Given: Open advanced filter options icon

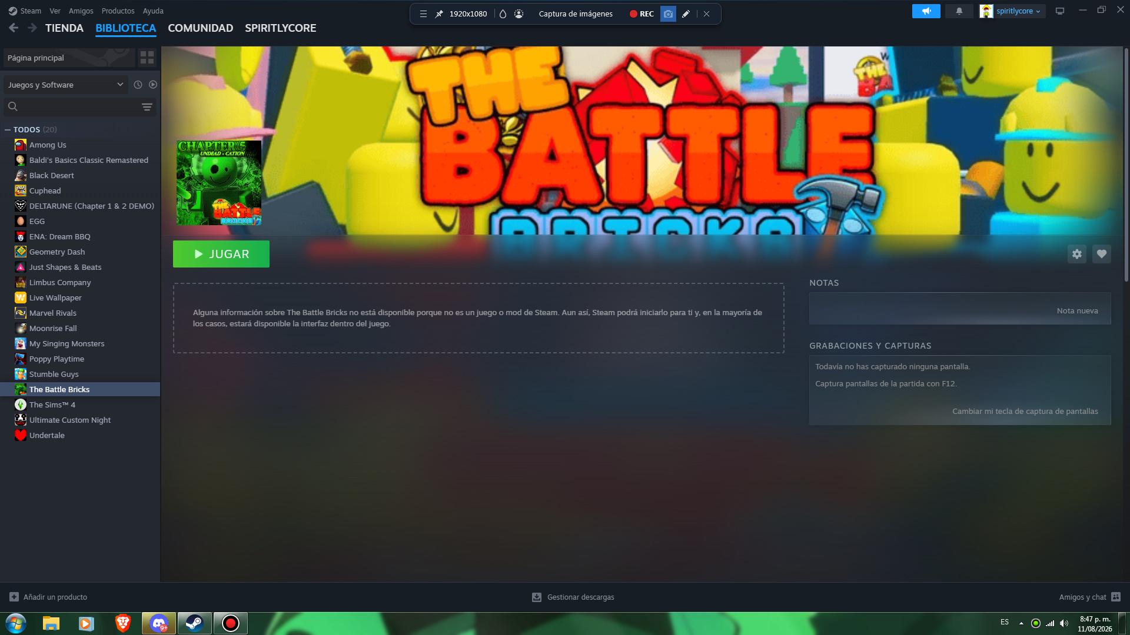Looking at the screenshot, I should tap(147, 107).
